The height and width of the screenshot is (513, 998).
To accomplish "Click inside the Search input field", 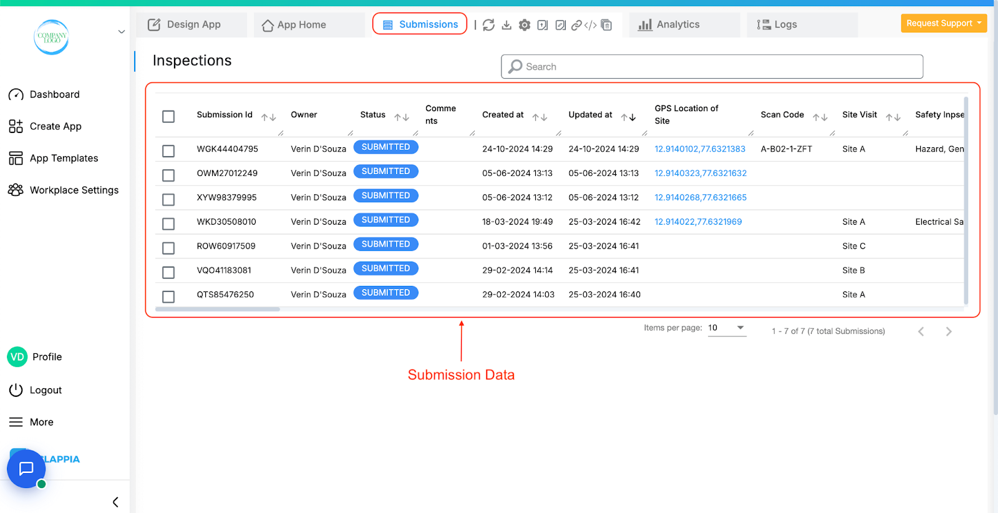I will pyautogui.click(x=712, y=67).
